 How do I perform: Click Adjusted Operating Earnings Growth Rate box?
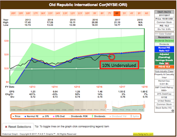point(164,59)
